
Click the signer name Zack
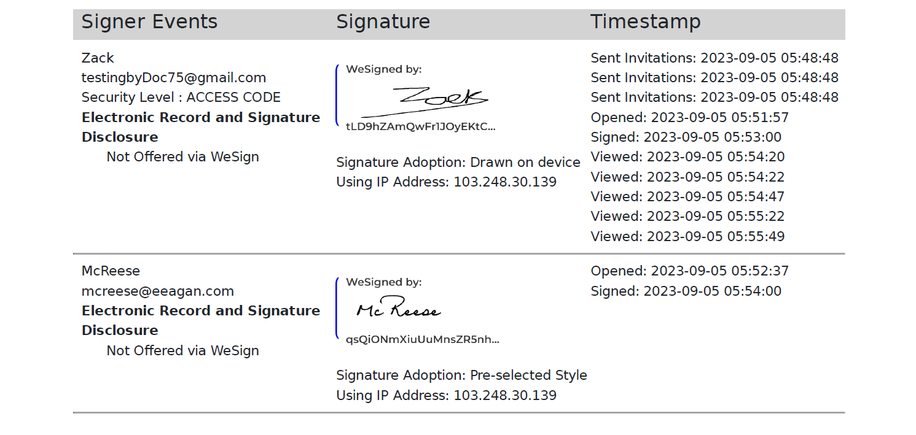[98, 58]
